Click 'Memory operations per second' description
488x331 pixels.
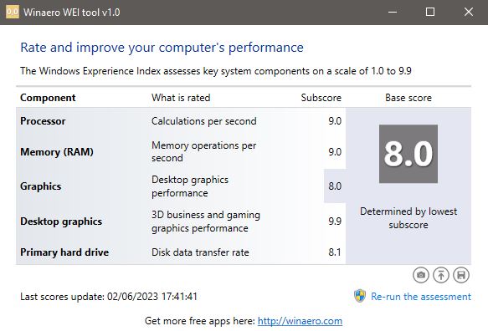tap(204, 151)
